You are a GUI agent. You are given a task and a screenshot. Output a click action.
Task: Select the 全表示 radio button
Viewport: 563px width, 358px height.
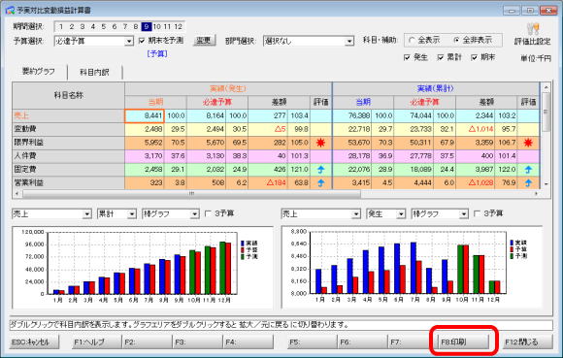[x=412, y=40]
